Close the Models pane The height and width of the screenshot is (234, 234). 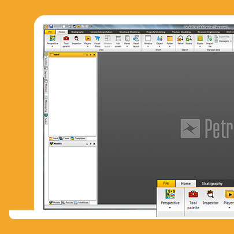(94, 144)
